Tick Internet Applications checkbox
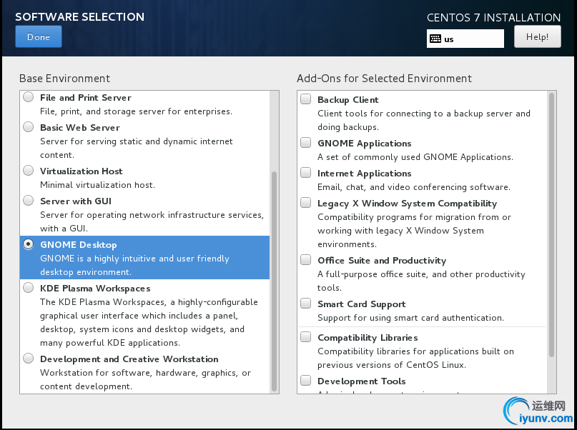The width and height of the screenshot is (577, 430). (x=306, y=173)
